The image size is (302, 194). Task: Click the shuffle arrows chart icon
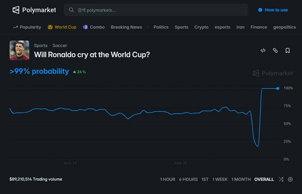click(281, 179)
